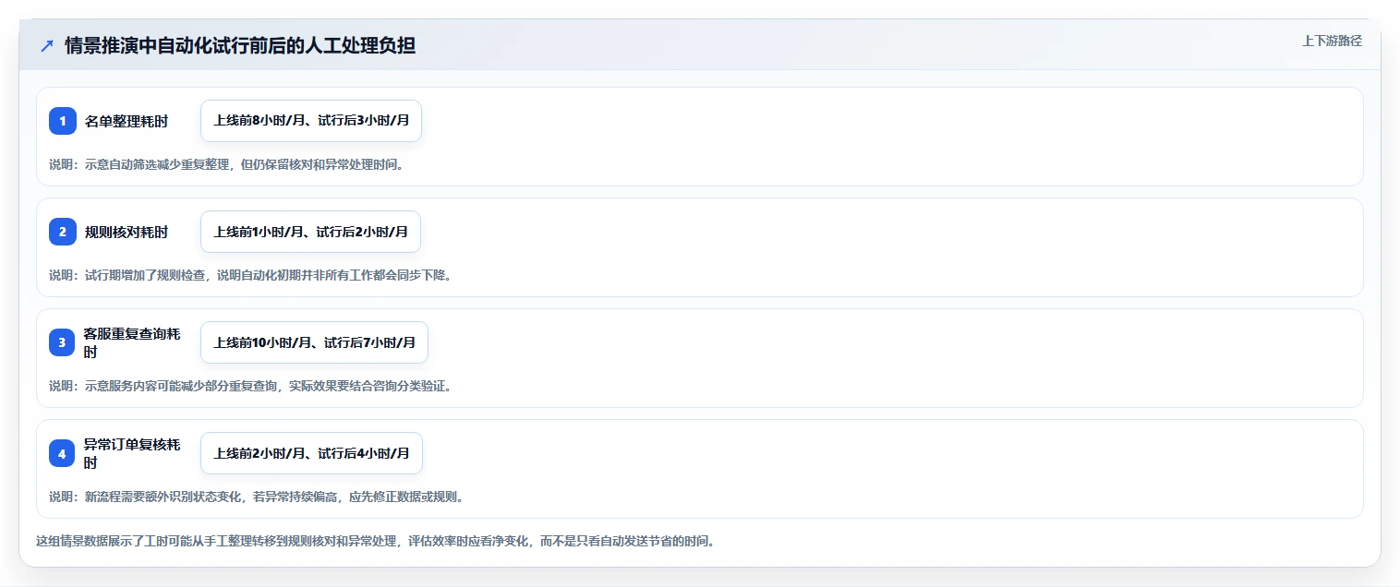Open the 上下游路径 link at top right

tap(1332, 41)
